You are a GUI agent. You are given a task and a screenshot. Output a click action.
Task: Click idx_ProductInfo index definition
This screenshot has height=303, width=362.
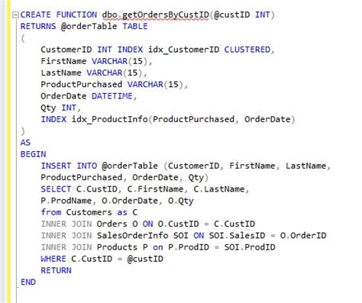[x=109, y=119]
